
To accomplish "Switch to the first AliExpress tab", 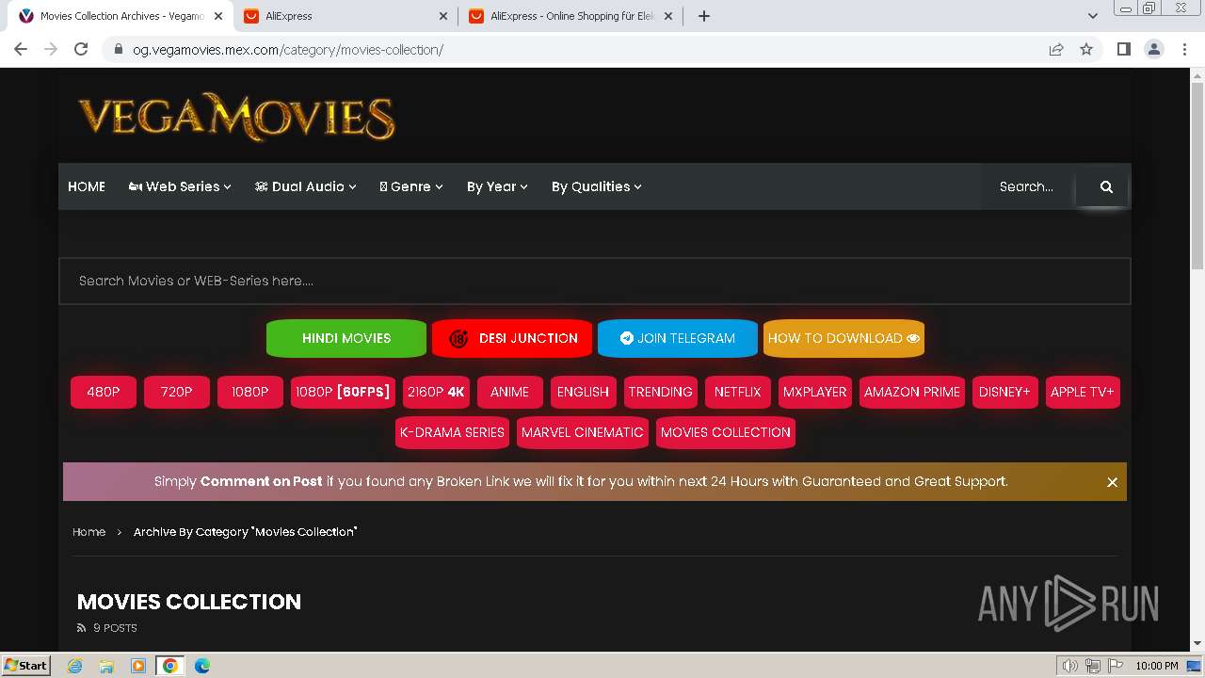I will pos(345,16).
